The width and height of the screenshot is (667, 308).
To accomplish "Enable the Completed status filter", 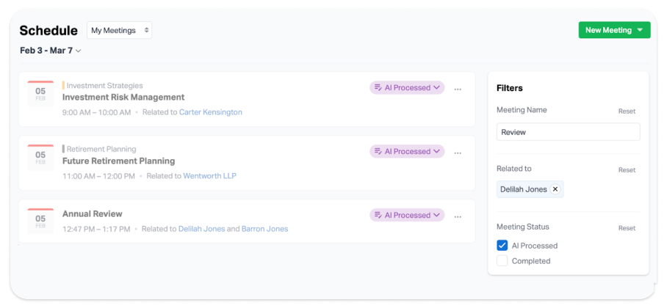I will point(502,261).
